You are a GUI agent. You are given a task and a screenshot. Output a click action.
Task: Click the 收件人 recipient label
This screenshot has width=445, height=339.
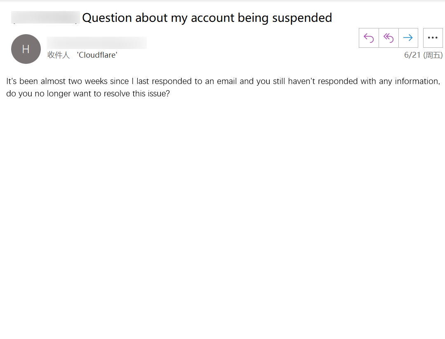point(59,55)
